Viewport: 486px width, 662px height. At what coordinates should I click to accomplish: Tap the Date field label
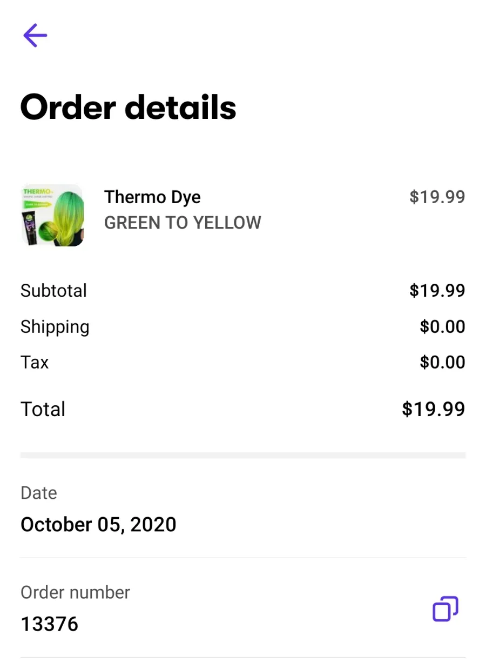pyautogui.click(x=39, y=493)
